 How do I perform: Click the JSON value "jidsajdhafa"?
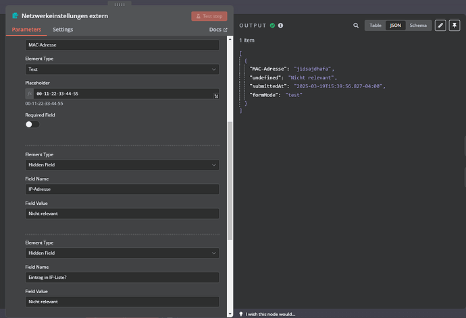coord(312,69)
